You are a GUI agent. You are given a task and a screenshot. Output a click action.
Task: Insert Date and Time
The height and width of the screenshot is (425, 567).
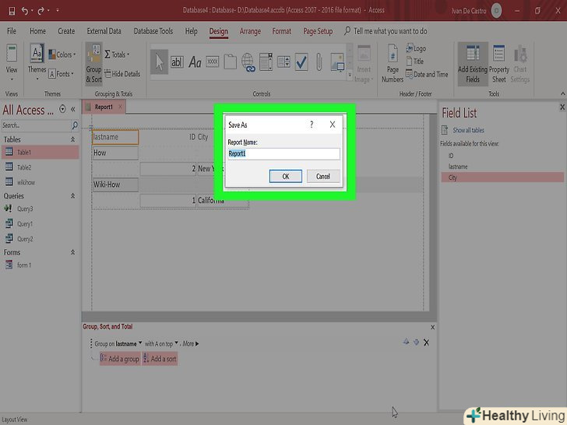[x=427, y=74]
